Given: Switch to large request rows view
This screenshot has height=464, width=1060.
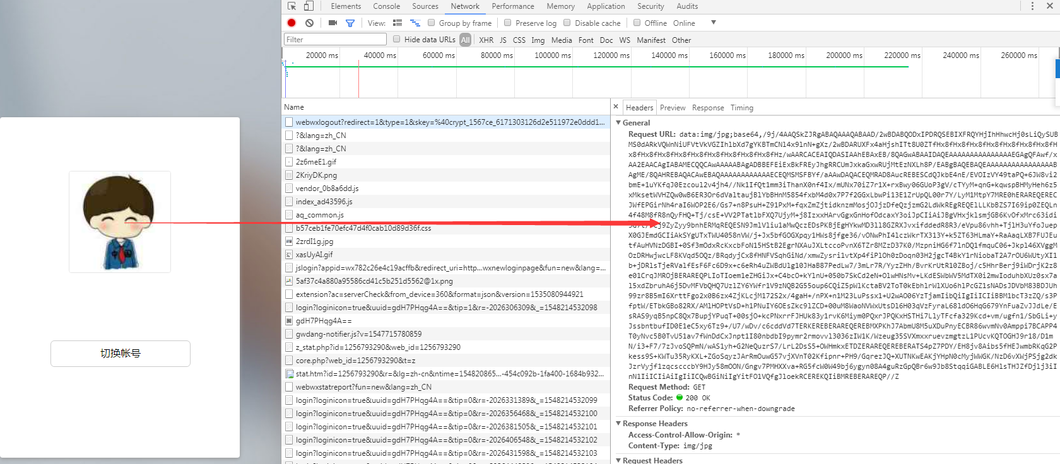Looking at the screenshot, I should coord(397,23).
